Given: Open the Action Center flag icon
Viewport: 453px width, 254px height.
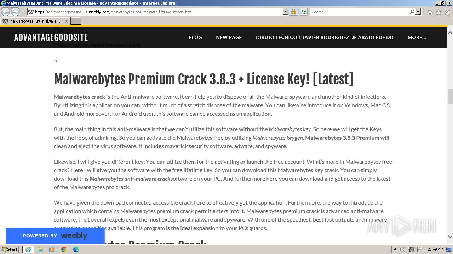Looking at the screenshot, I should pos(419,249).
